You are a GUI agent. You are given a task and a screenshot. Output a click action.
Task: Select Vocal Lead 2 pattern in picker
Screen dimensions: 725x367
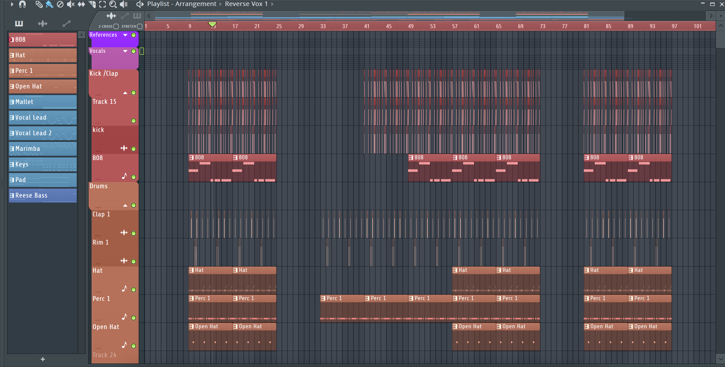pyautogui.click(x=43, y=133)
